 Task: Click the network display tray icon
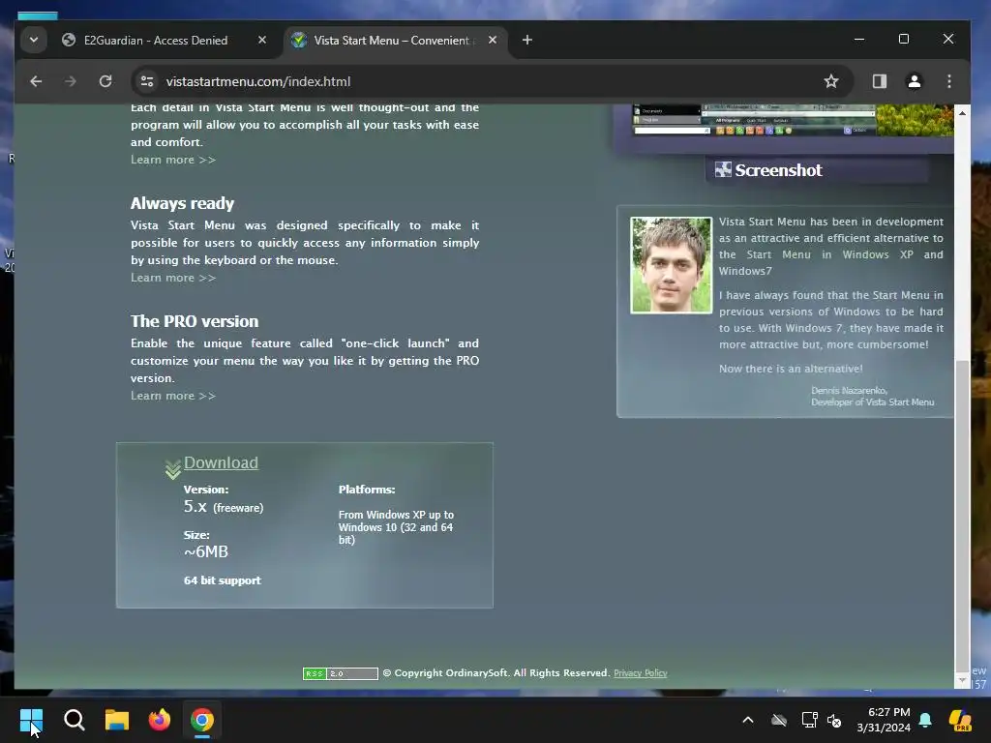pos(810,720)
